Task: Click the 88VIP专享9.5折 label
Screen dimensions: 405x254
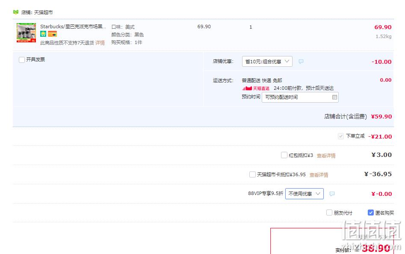Action: point(266,193)
